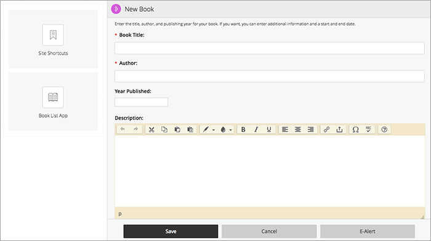Click the Paste clipboard icon
Screen dimensions: 431x241
tap(177, 129)
